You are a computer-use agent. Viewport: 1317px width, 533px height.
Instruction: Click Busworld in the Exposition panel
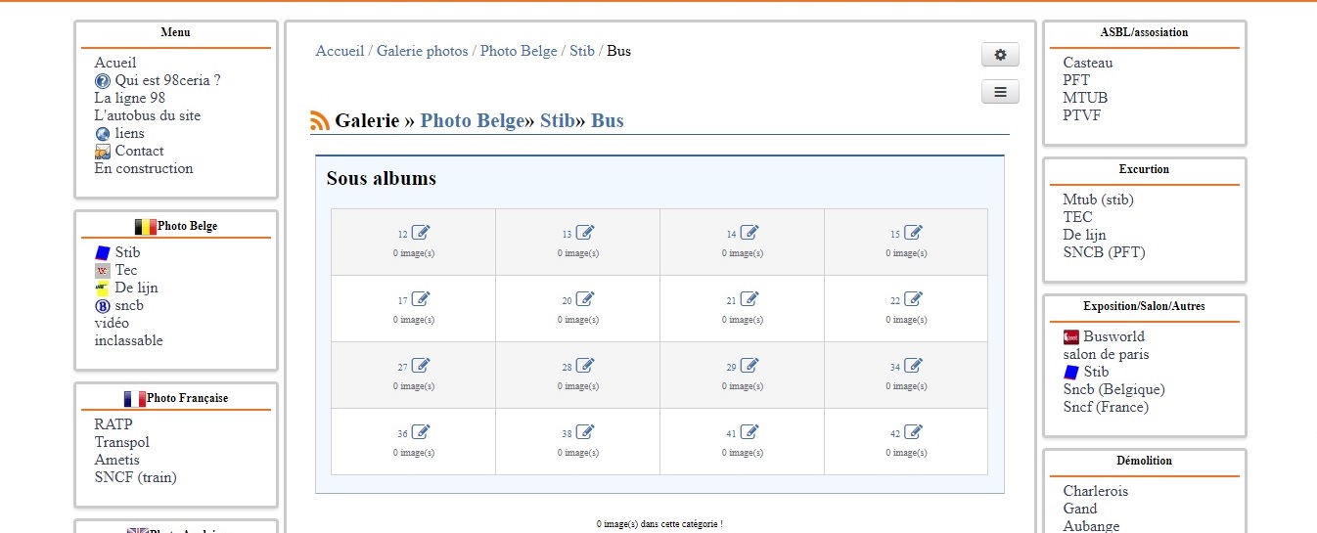(1113, 336)
